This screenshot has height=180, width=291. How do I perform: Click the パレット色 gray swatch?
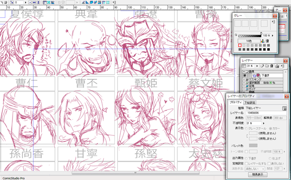tap(253, 146)
